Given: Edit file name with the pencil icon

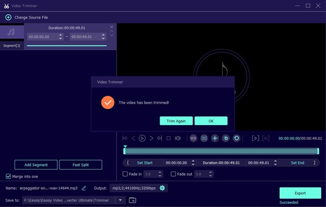Looking at the screenshot, I should 84,188.
